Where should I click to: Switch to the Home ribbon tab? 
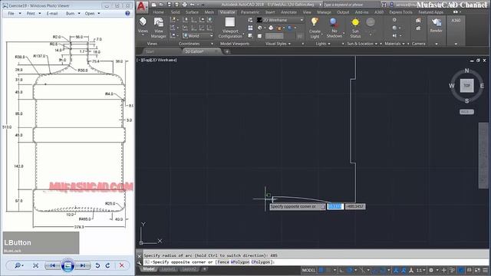point(158,12)
